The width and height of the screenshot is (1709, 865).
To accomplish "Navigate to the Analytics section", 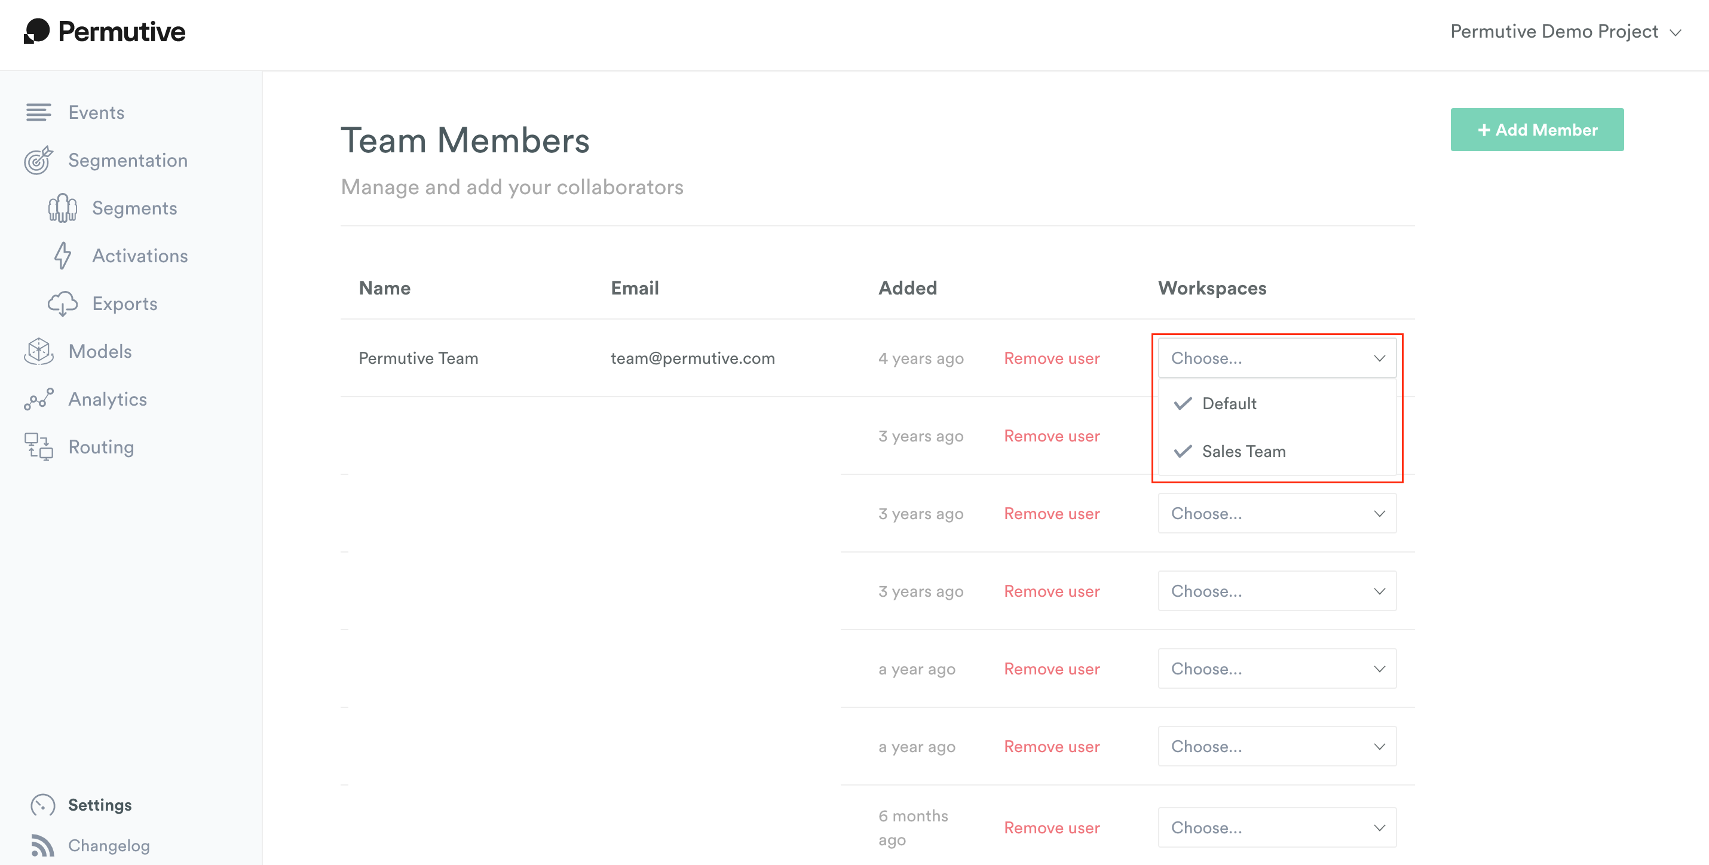I will click(108, 399).
